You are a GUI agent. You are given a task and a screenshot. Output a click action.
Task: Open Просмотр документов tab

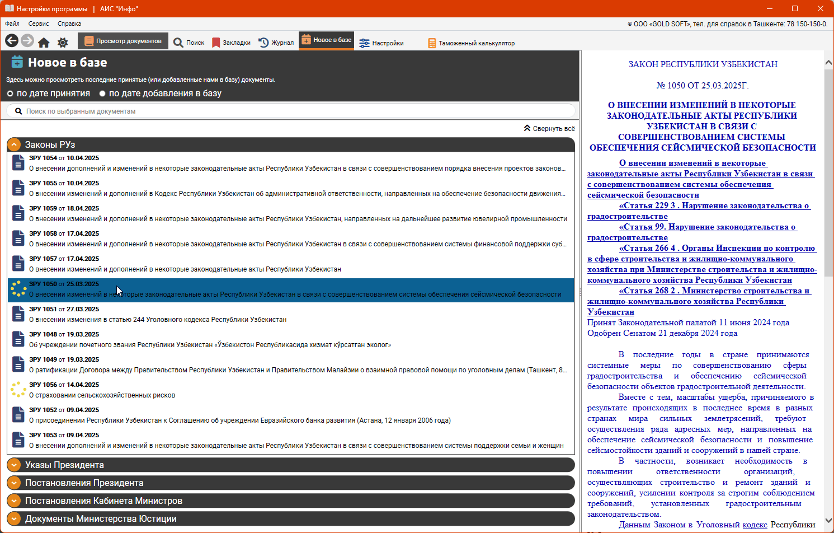click(123, 41)
